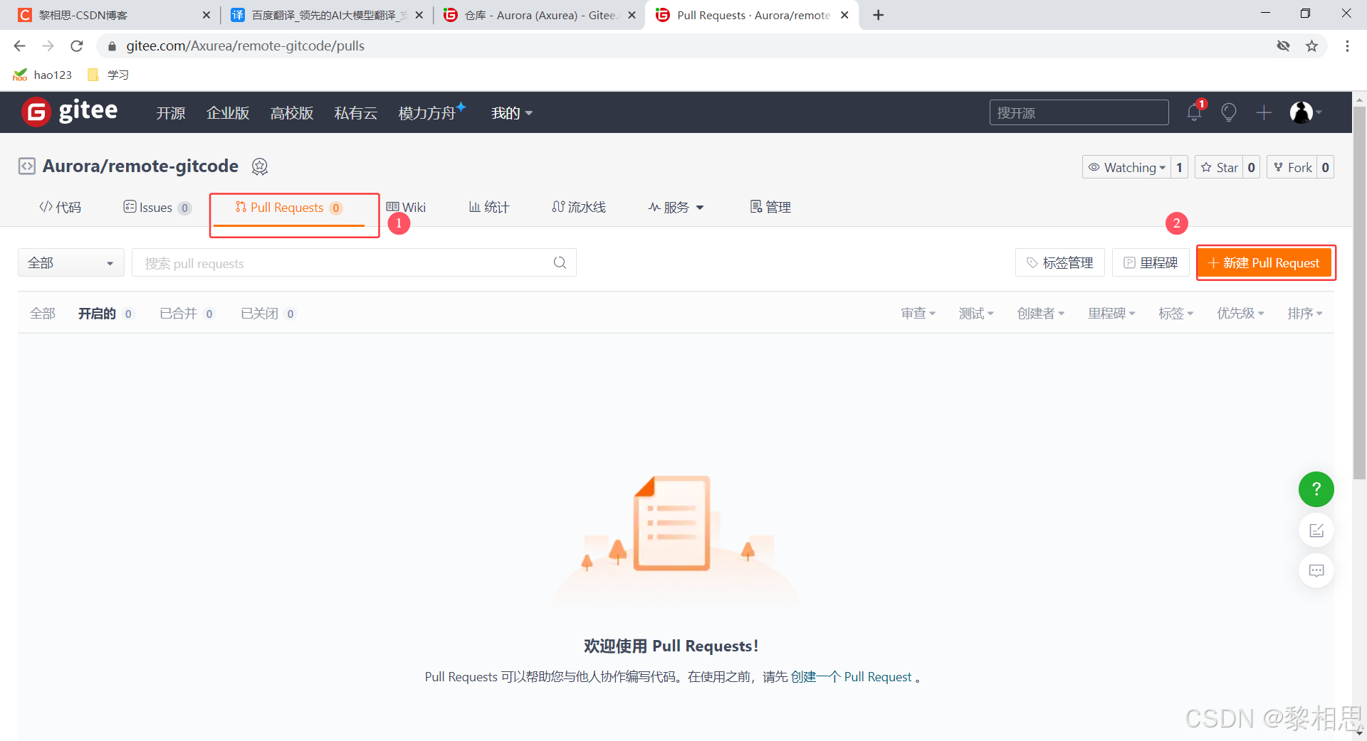Click the browser back arrow
Viewport: 1367px width, 741px height.
click(19, 46)
